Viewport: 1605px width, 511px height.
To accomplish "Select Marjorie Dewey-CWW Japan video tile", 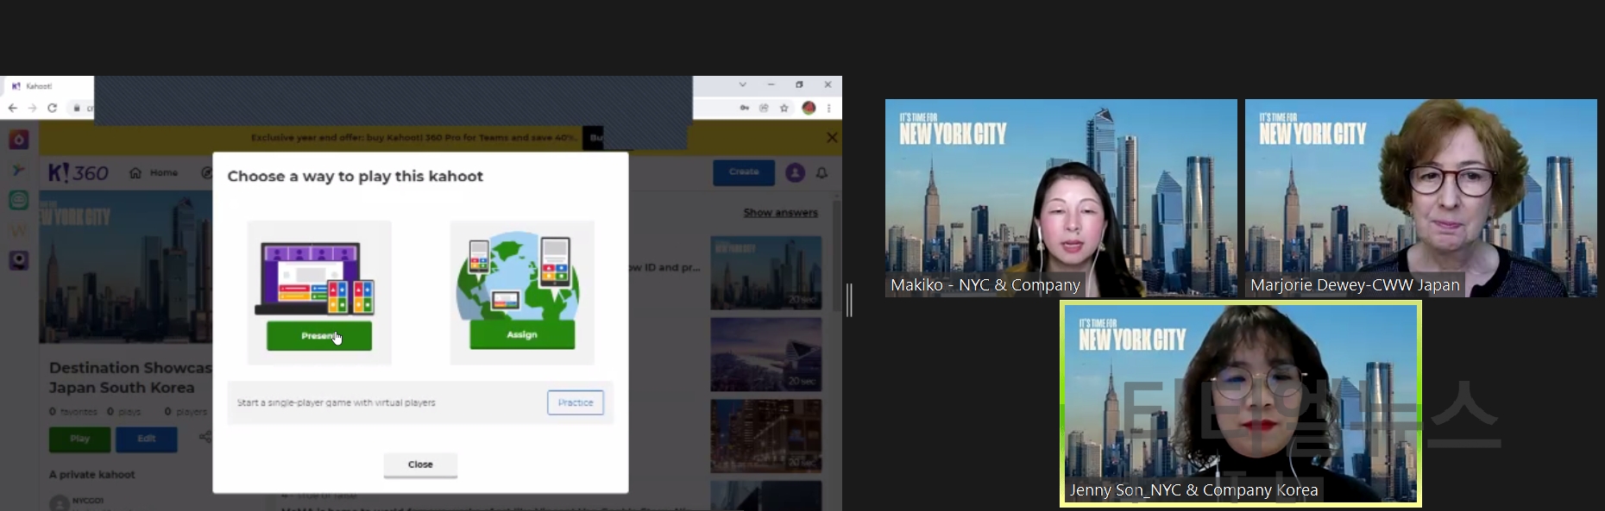I will [1421, 198].
